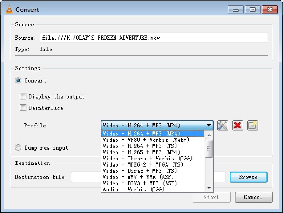The width and height of the screenshot is (283, 213).
Task: Open the edit selected profile wrench icon
Action: [x=223, y=125]
